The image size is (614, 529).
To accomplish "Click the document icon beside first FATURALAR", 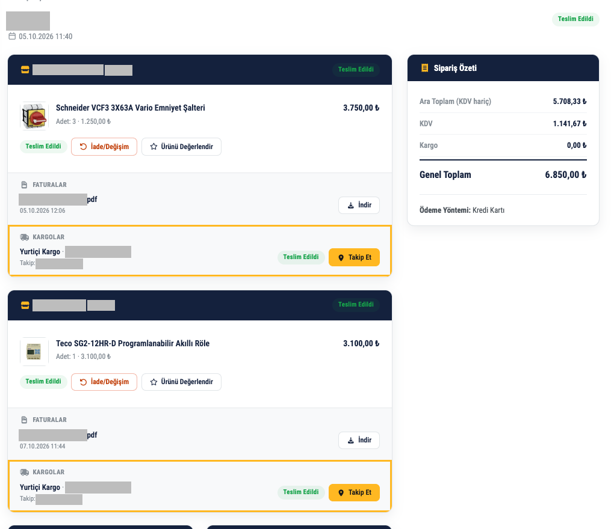I will [24, 185].
